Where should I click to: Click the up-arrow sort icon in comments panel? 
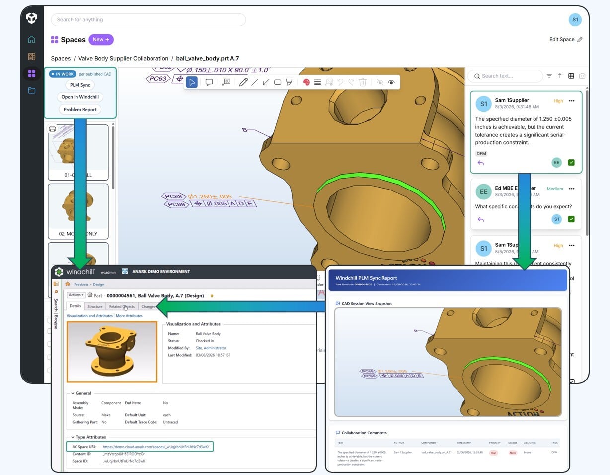560,76
